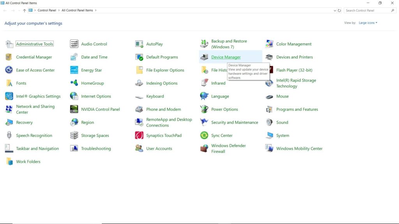The height and width of the screenshot is (224, 399).
Task: Click the search magnifier icon
Action: coord(393,10)
